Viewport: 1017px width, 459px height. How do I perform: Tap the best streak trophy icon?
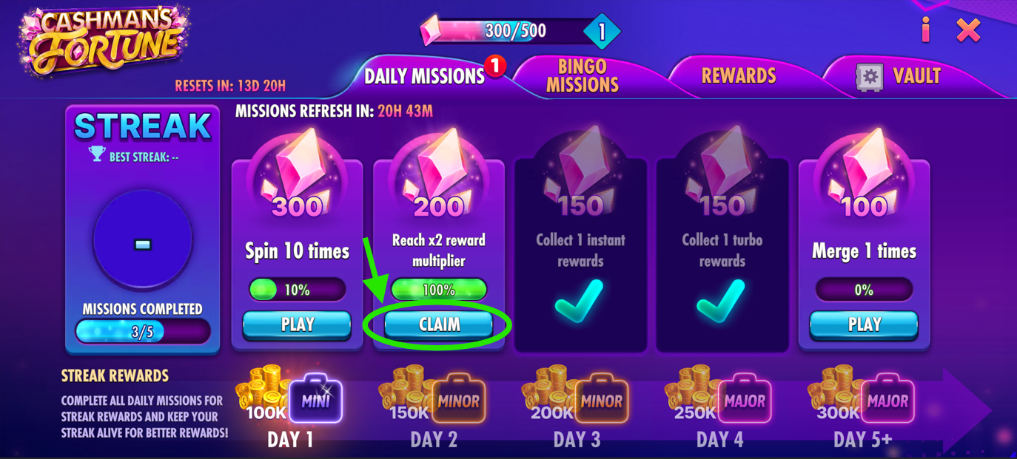(97, 154)
